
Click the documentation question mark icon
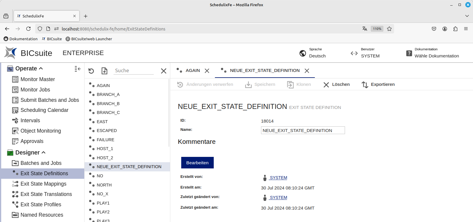point(409,53)
